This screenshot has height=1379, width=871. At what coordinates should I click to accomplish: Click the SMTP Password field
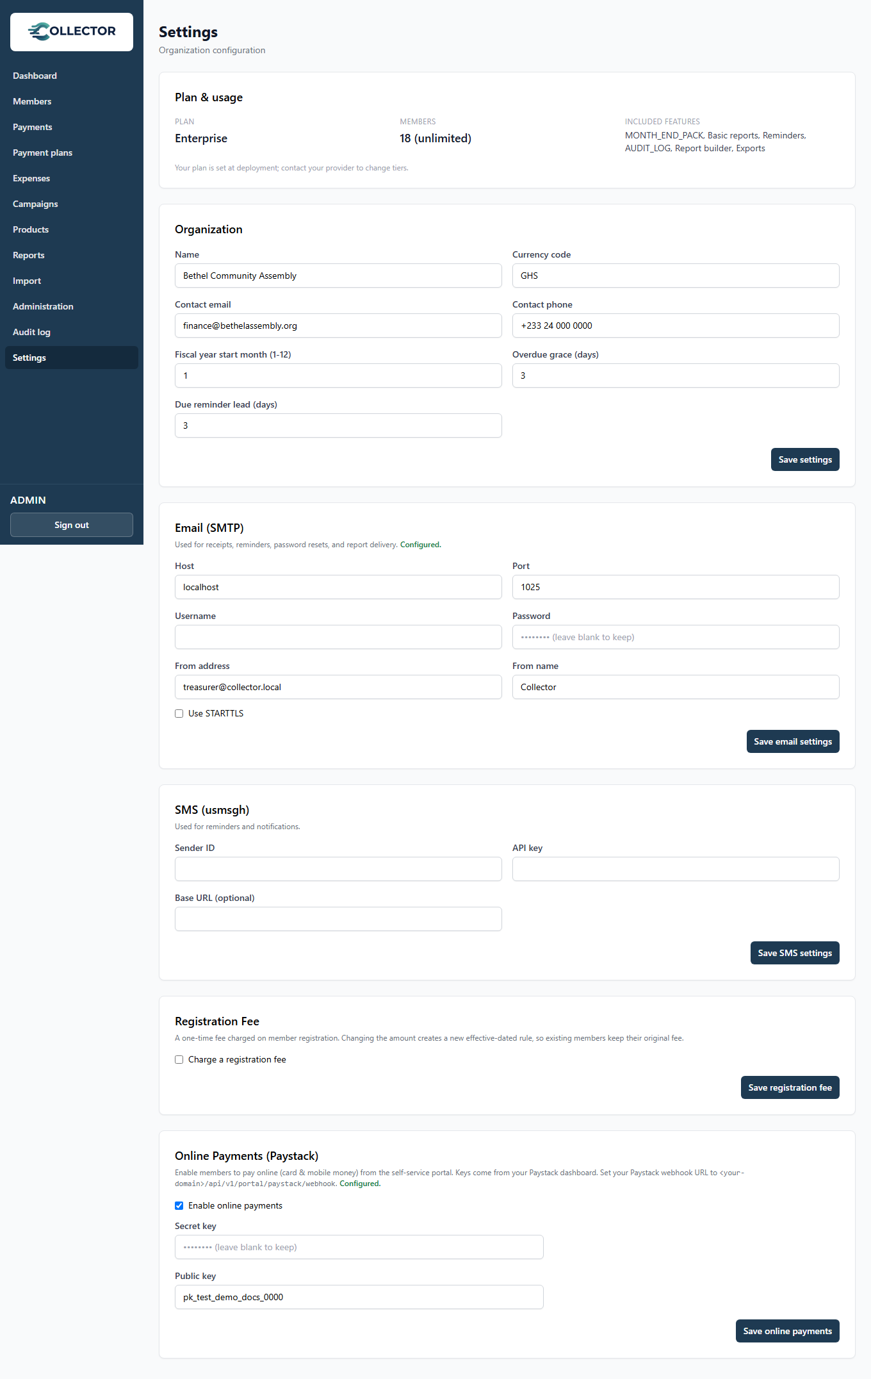[676, 637]
